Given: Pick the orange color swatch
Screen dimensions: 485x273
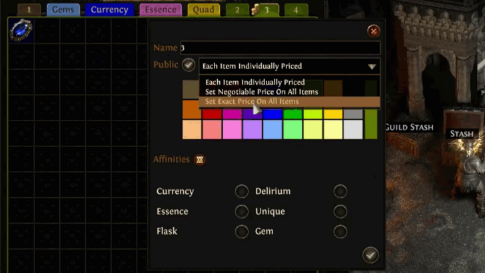Looking at the screenshot, I should pyautogui.click(x=191, y=109).
